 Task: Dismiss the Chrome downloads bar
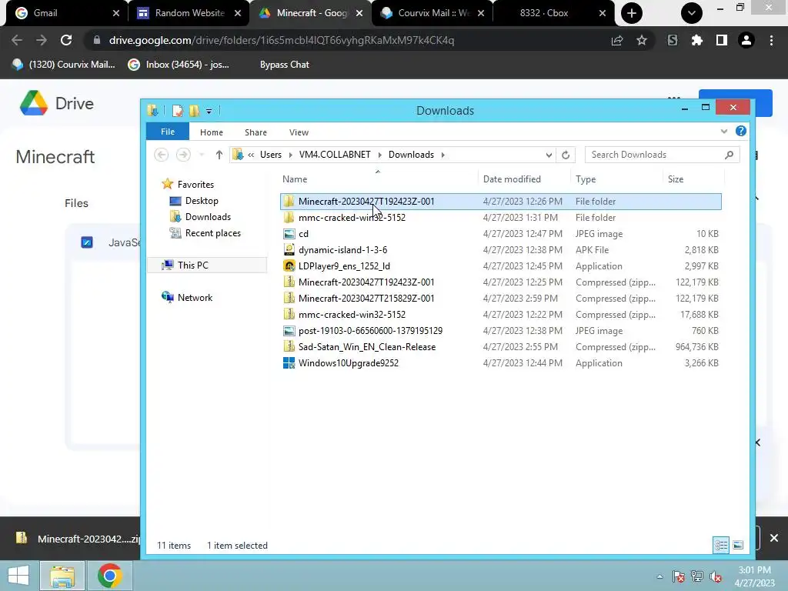click(x=774, y=538)
